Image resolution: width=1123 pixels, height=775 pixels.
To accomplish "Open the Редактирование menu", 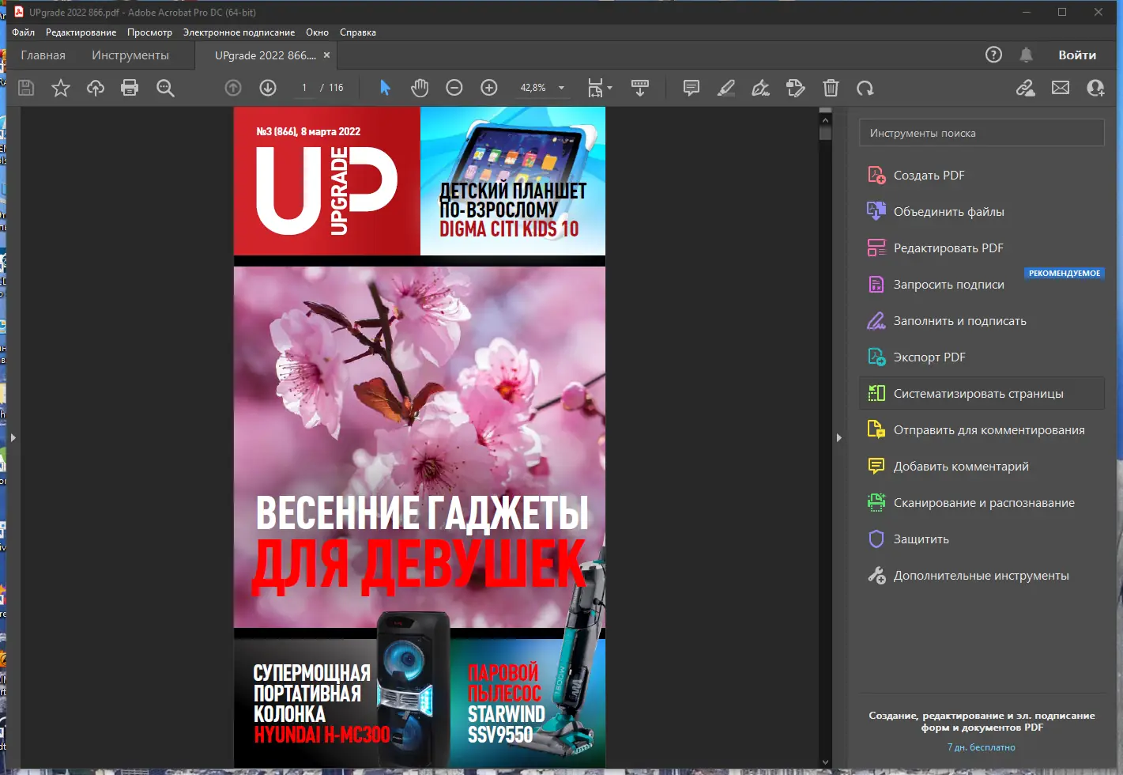I will click(x=81, y=32).
